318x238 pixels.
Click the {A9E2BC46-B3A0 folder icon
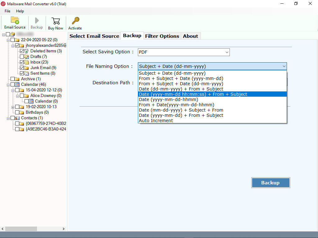pyautogui.click(x=22, y=129)
